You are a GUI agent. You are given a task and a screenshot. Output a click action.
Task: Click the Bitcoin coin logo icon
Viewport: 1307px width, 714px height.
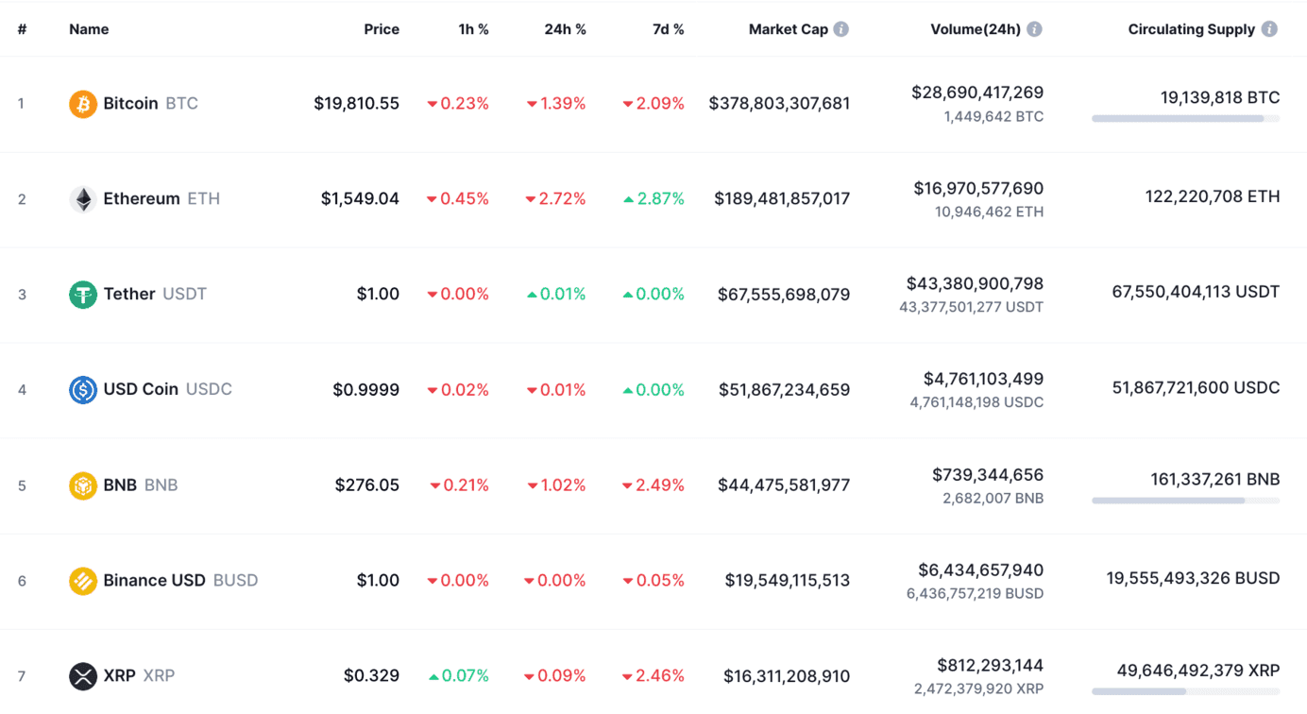point(83,104)
